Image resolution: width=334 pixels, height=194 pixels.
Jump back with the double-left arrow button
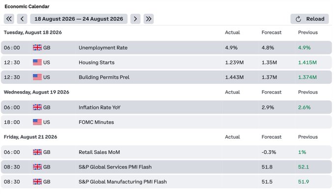[x=9, y=19]
